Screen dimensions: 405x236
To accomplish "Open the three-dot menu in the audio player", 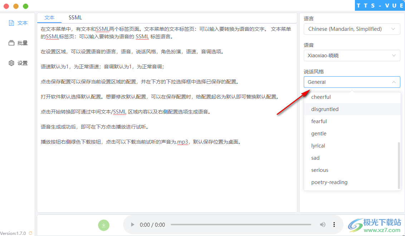I will pos(334,225).
